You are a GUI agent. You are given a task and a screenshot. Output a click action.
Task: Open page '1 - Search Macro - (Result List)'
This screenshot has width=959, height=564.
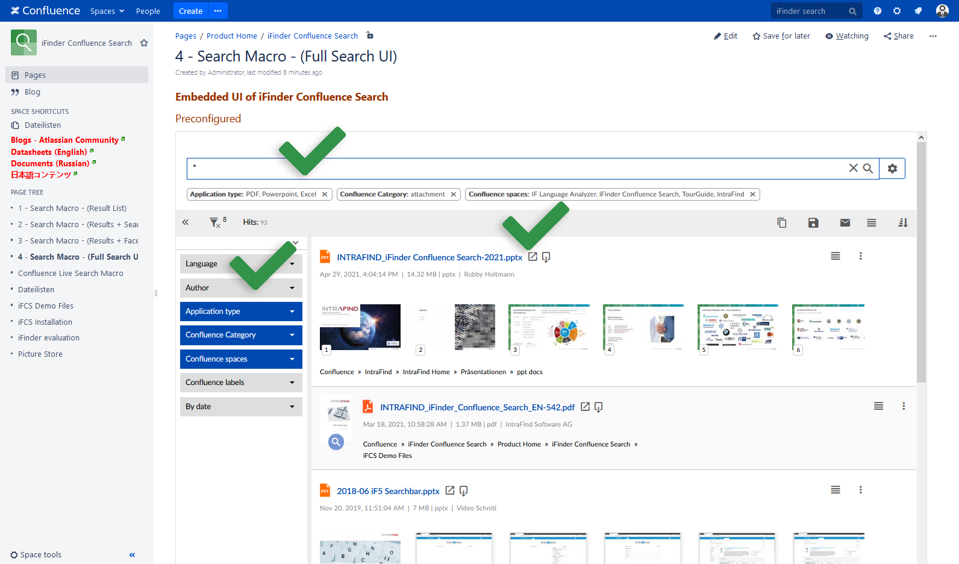72,208
